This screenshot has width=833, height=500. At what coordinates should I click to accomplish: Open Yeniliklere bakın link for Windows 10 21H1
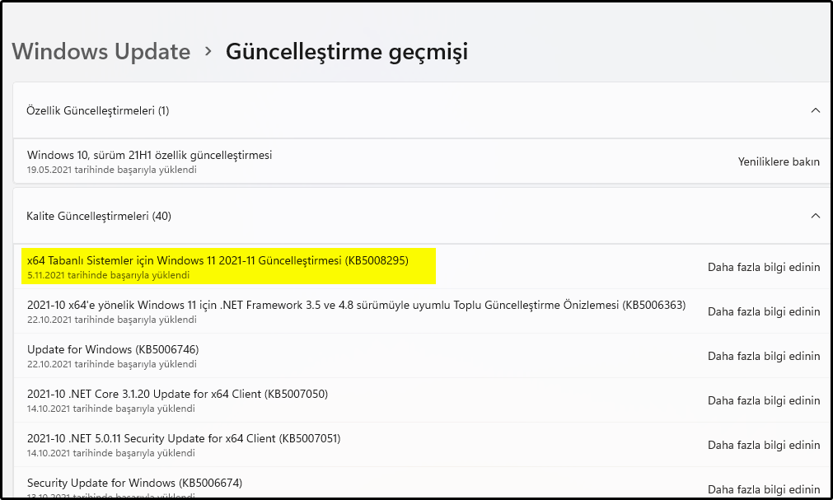tap(779, 161)
